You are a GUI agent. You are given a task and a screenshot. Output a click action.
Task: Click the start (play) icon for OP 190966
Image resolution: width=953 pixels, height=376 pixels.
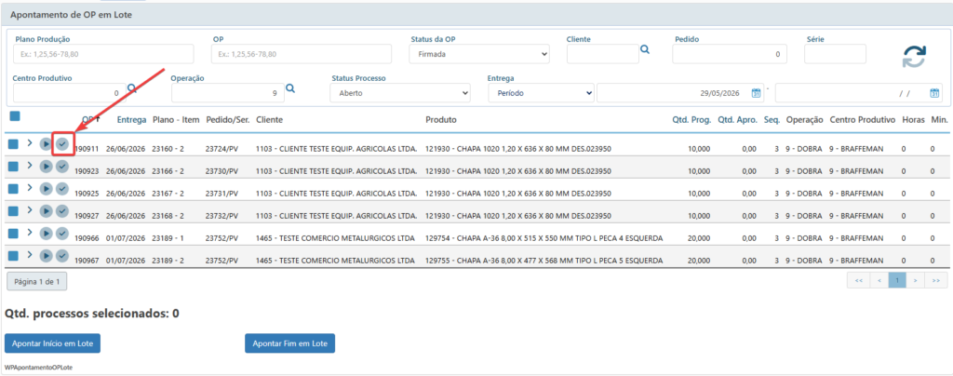pos(47,234)
